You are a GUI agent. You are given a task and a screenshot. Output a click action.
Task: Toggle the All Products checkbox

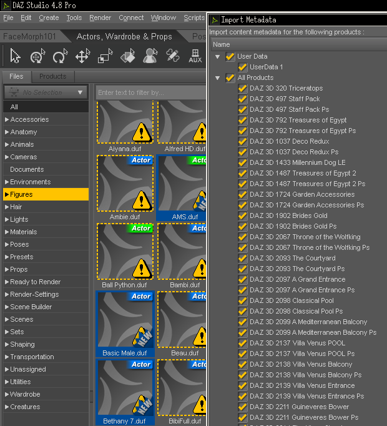pyautogui.click(x=230, y=77)
